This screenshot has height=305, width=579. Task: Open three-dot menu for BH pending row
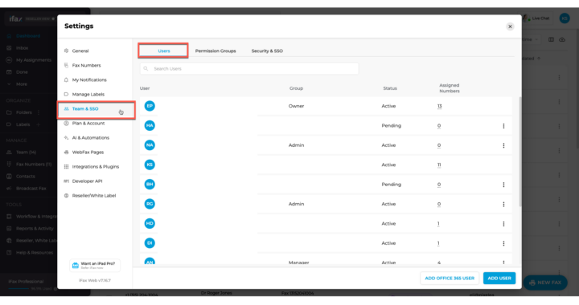pyautogui.click(x=503, y=185)
